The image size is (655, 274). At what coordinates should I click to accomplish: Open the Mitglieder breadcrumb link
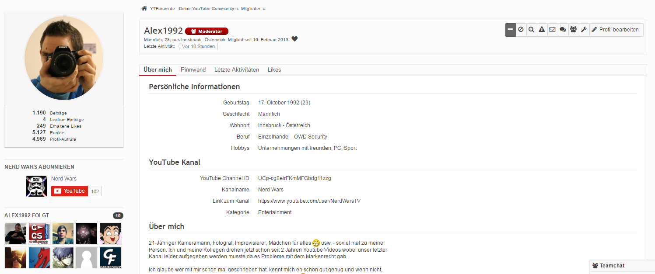click(x=251, y=9)
